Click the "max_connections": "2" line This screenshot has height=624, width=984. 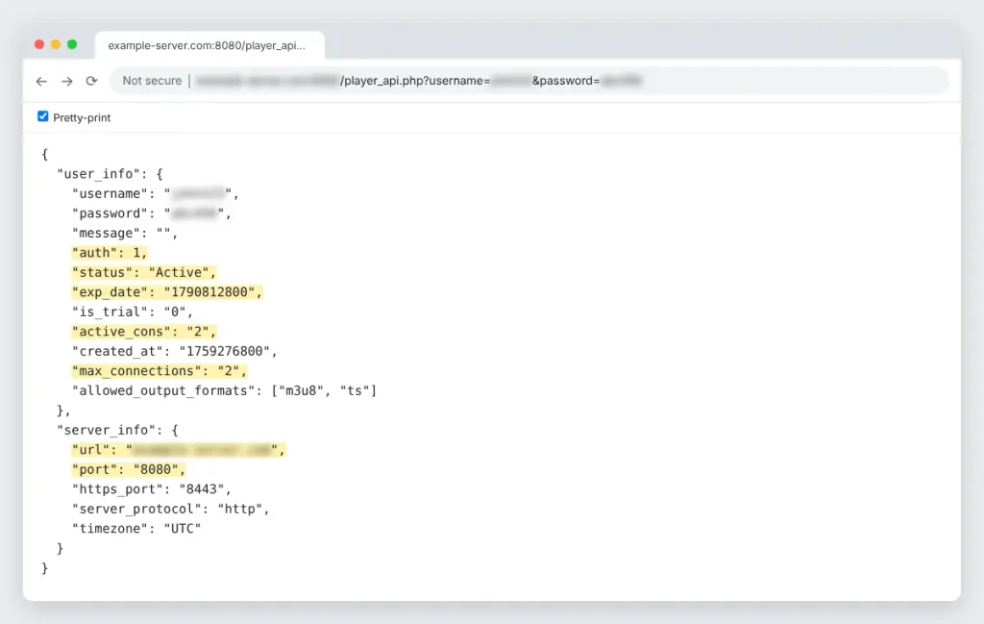[160, 371]
